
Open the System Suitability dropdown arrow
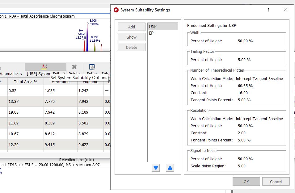pyautogui.click(x=64, y=73)
